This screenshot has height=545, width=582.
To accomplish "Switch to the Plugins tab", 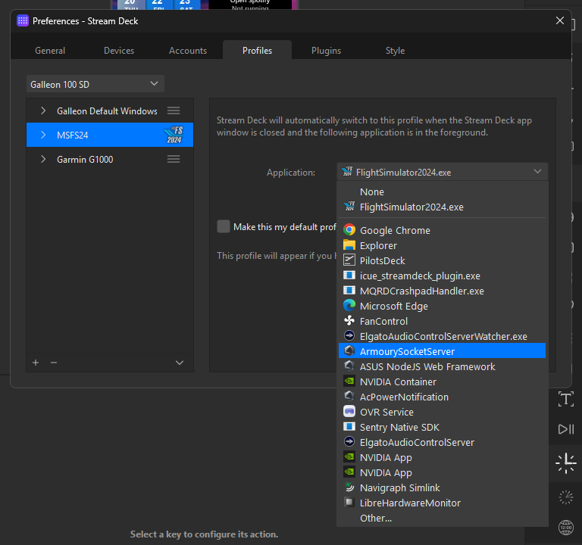I will click(326, 51).
